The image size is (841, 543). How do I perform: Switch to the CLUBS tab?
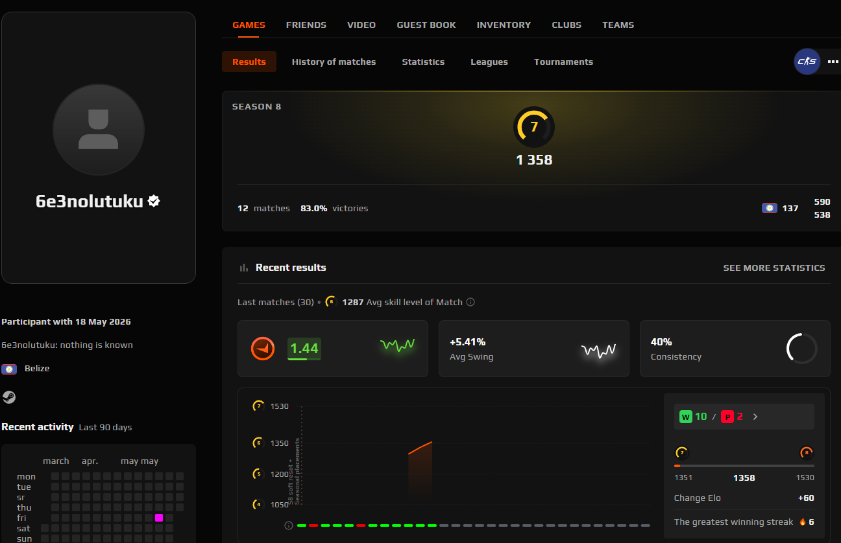(x=567, y=25)
